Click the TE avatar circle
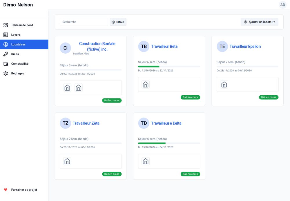290x201 pixels. (222, 46)
